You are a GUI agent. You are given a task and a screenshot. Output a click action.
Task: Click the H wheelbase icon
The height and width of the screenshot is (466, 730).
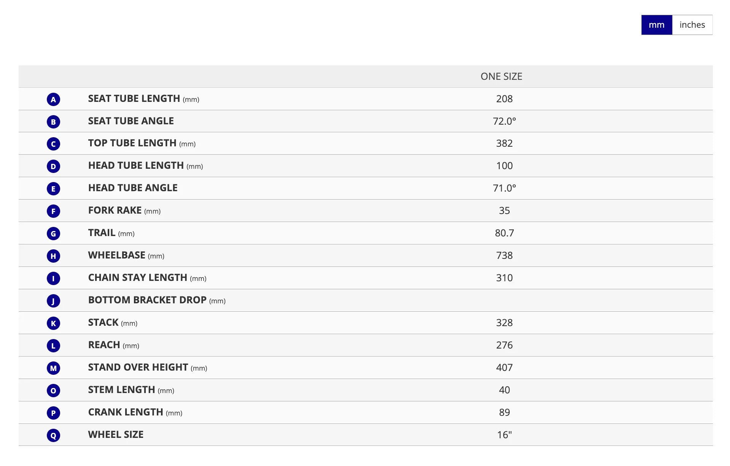pos(53,256)
